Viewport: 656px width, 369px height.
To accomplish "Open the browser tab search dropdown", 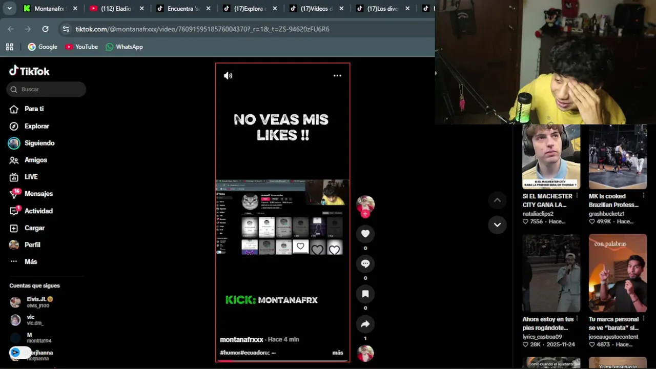I will [9, 8].
